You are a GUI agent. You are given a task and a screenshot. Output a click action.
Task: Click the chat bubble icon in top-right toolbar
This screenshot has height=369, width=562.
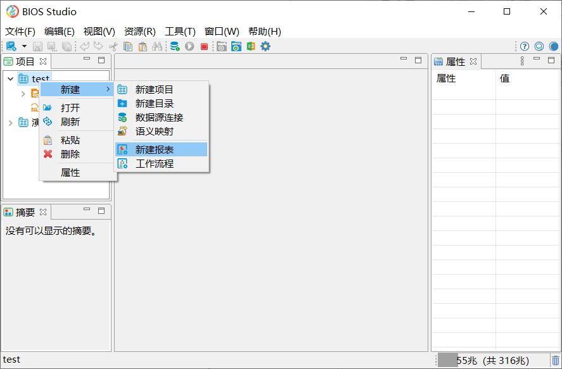(x=539, y=46)
